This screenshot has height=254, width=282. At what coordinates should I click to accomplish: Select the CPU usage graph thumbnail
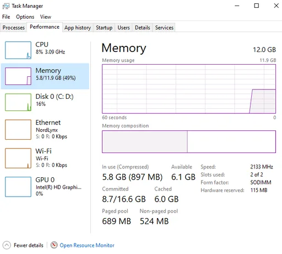pos(18,50)
